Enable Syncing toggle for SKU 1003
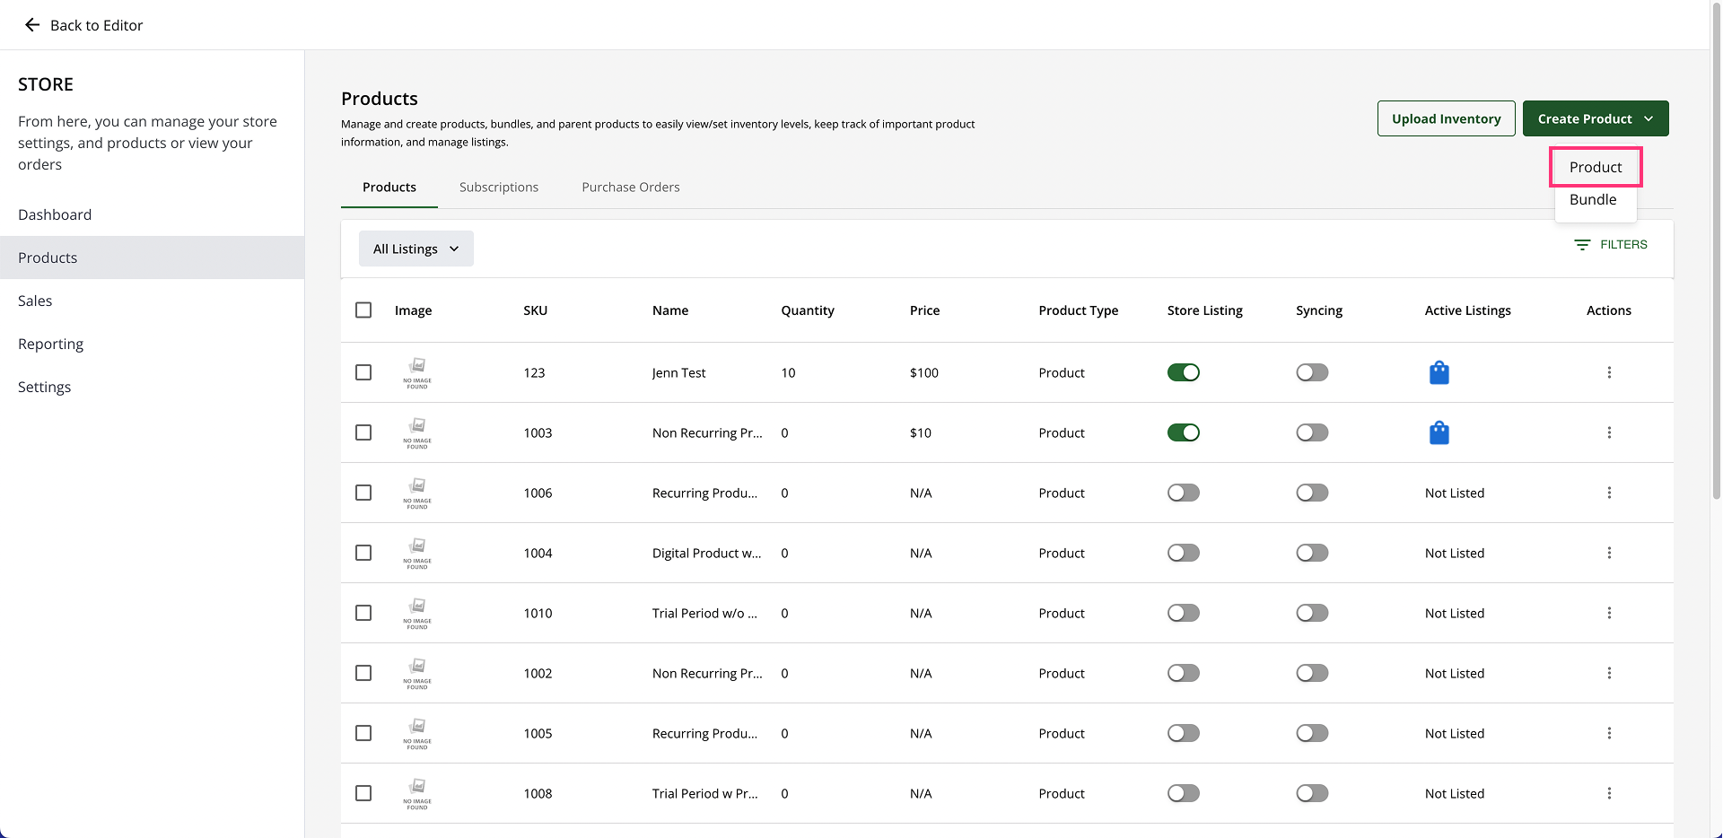 coord(1311,432)
